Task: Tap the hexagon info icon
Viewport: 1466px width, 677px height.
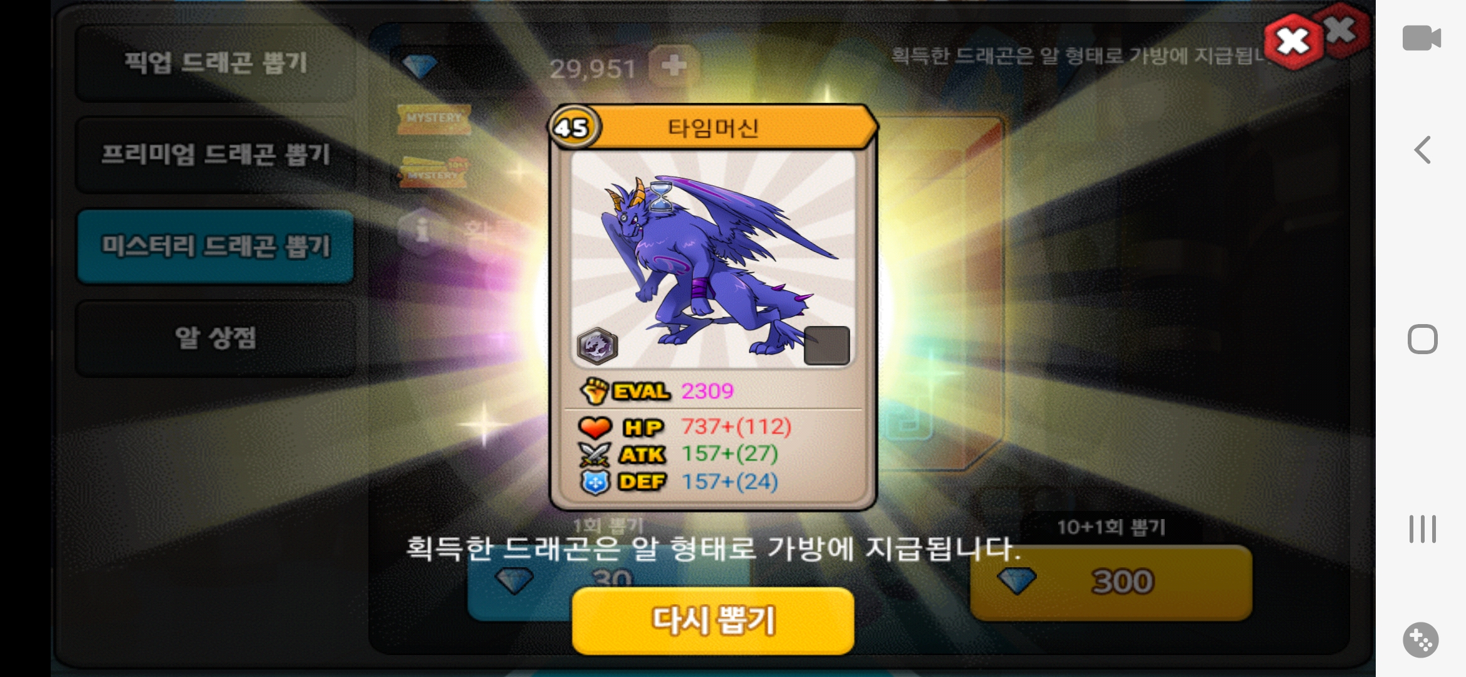Action: point(422,230)
